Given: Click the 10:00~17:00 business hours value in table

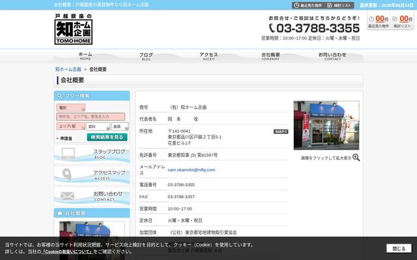Looking at the screenshot, I should [180, 209].
